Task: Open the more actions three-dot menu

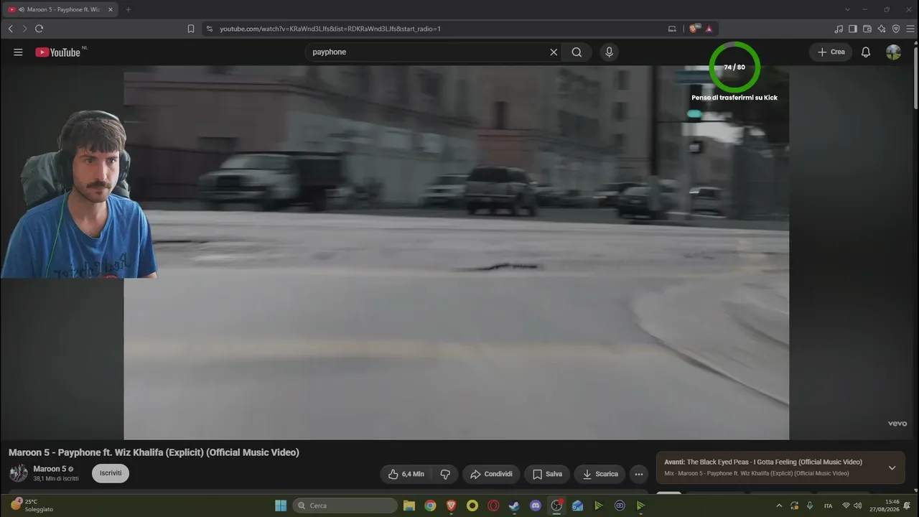Action: [x=639, y=474]
